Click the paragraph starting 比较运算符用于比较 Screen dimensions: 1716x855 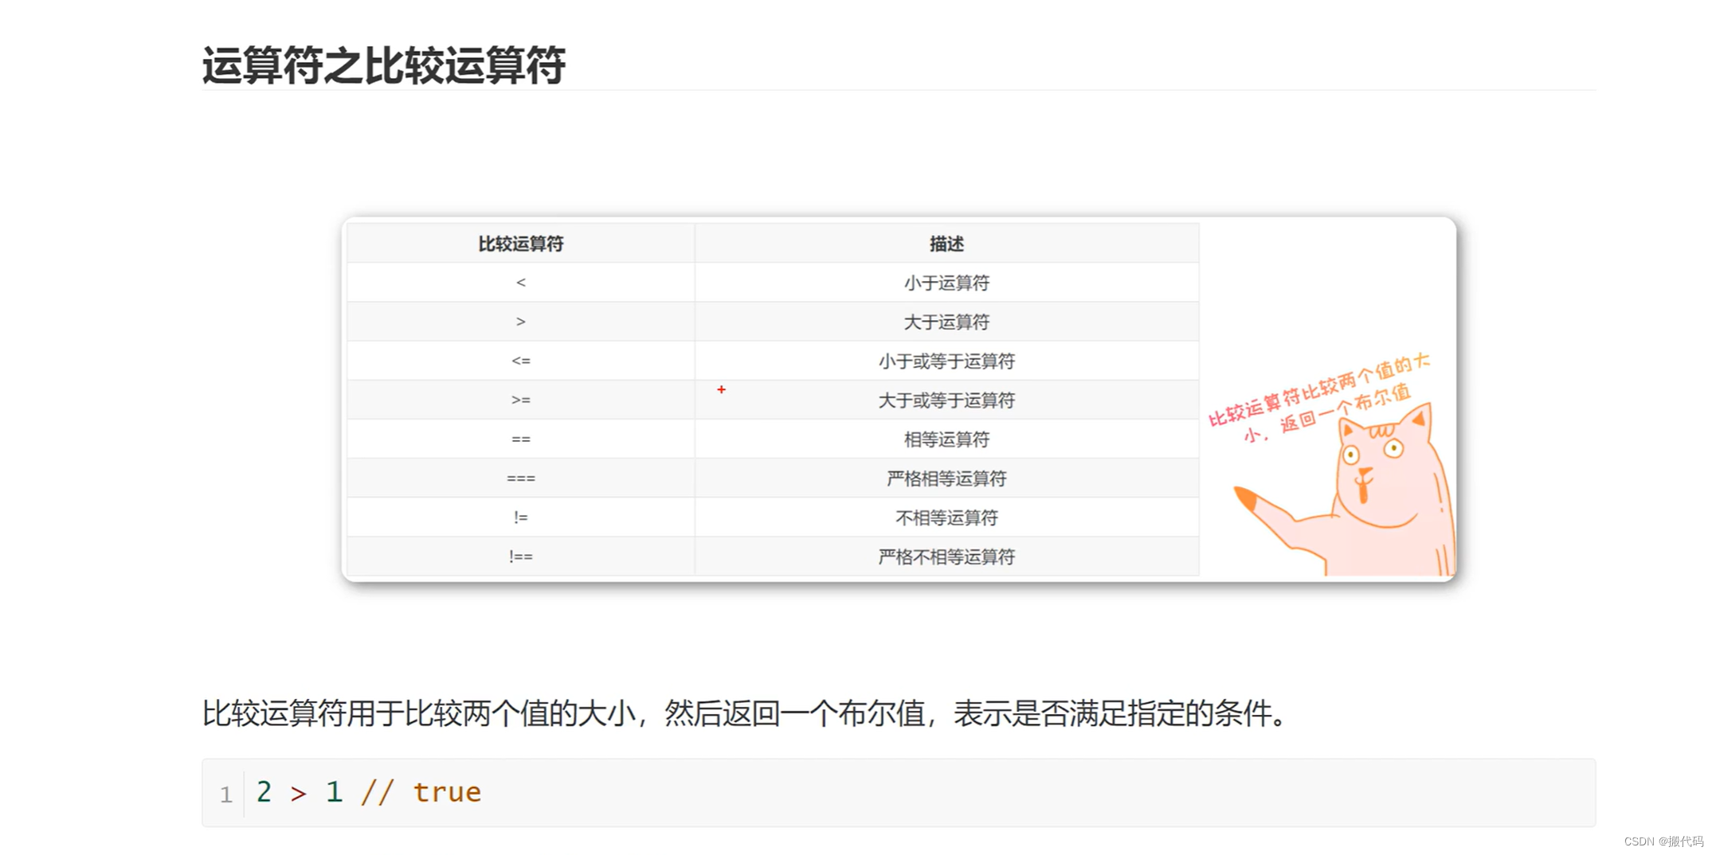(x=743, y=712)
